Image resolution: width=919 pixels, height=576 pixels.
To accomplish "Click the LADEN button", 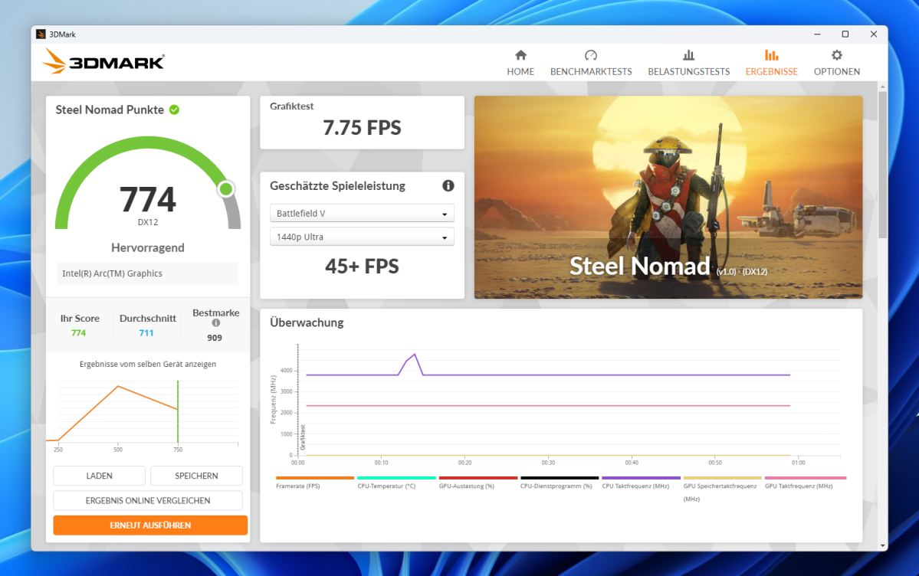I will coord(99,476).
